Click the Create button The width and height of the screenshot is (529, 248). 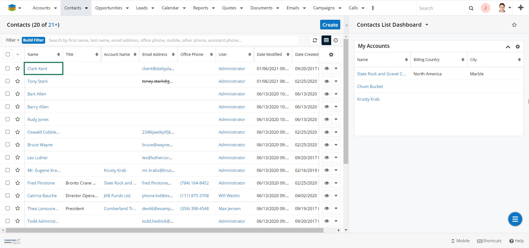point(330,25)
